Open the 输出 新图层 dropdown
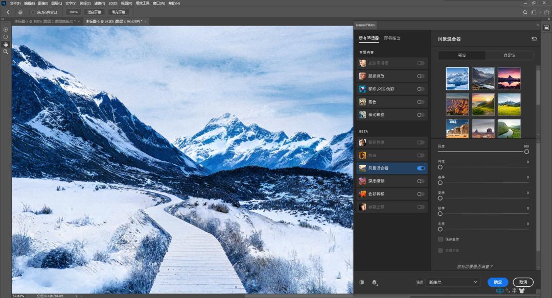 tap(452, 282)
